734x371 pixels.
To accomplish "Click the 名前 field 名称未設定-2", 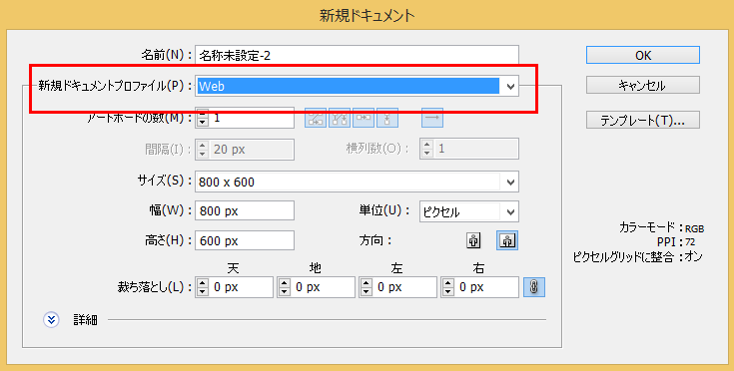I will 357,56.
